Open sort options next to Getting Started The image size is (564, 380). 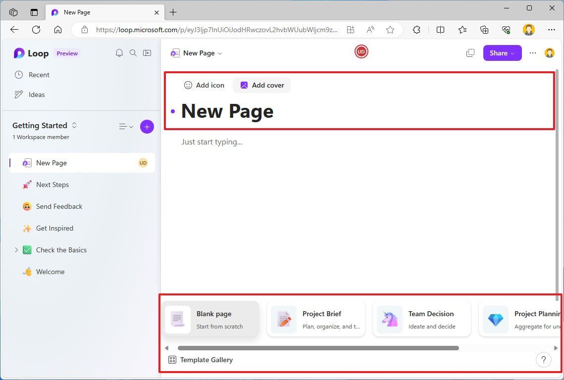126,127
